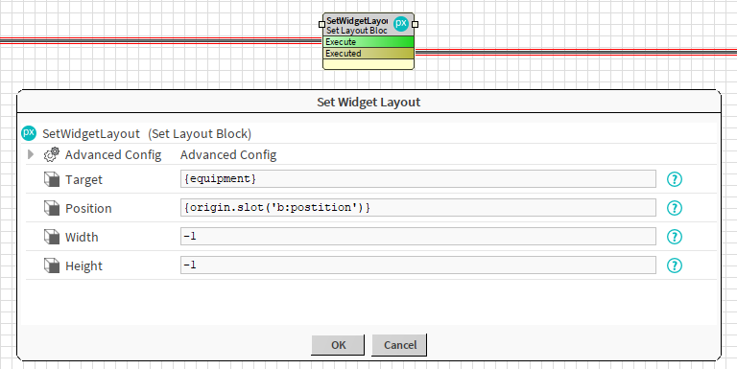This screenshot has height=369, width=737.
Task: Click the left connector pin of block
Action: click(322, 23)
